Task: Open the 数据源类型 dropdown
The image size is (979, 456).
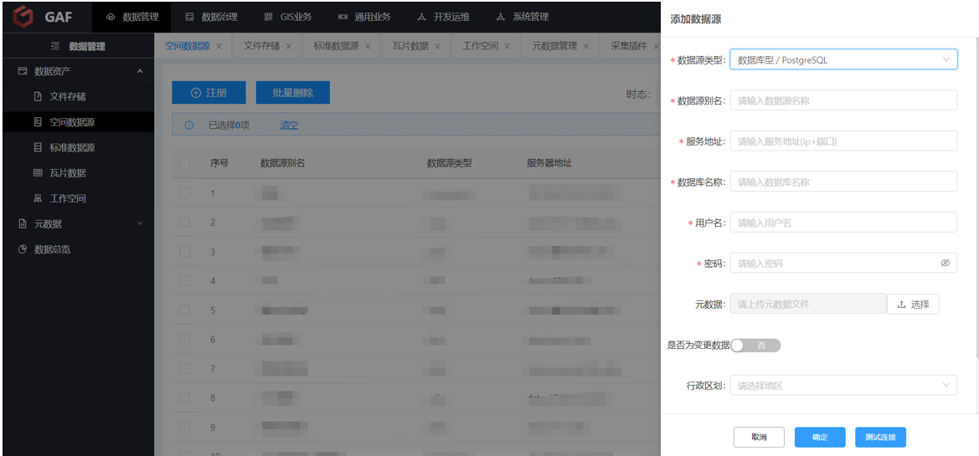Action: point(843,60)
